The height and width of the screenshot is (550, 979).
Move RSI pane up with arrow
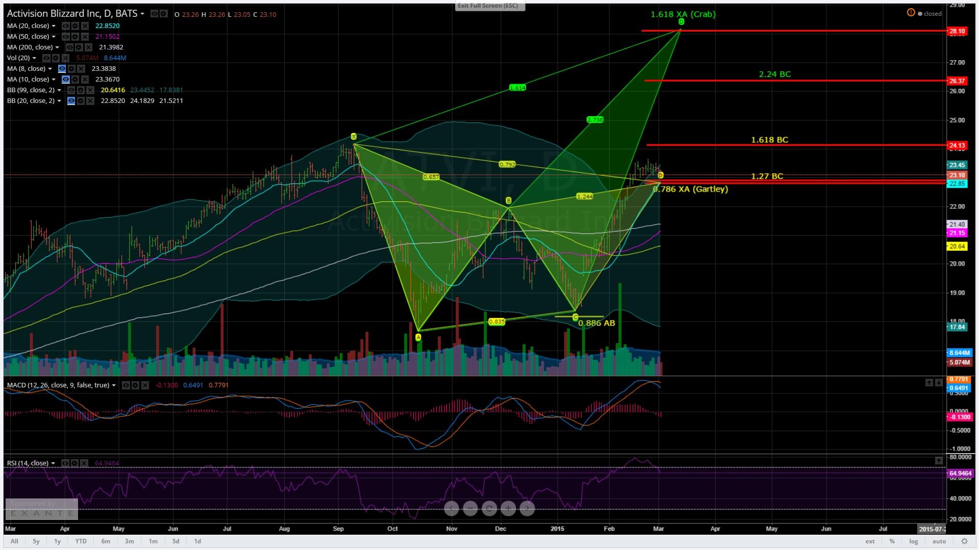(x=938, y=461)
